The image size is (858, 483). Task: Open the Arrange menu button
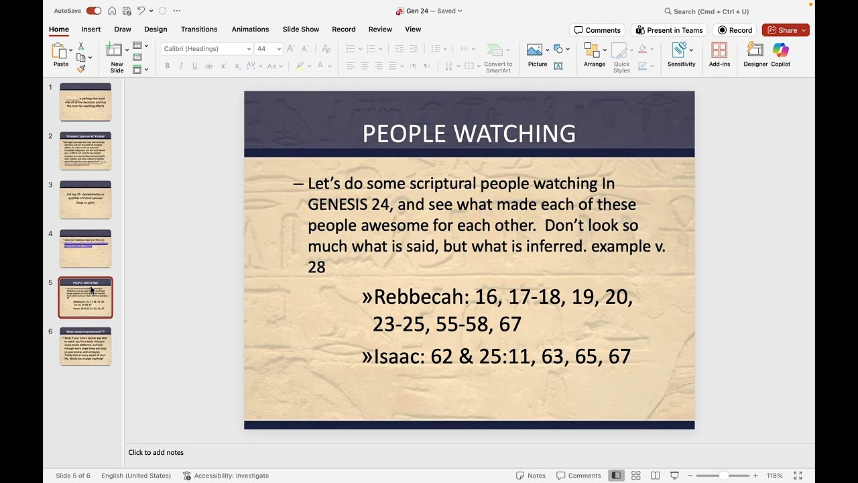point(594,54)
